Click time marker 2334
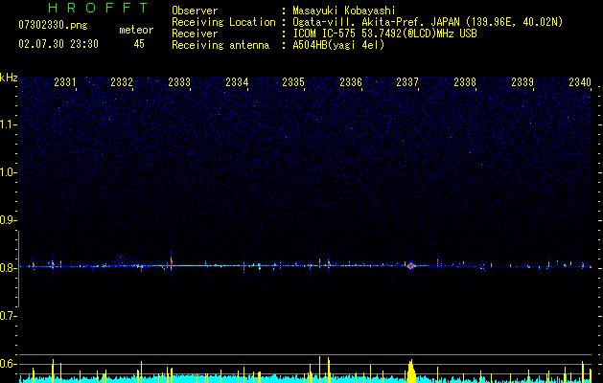This screenshot has height=383, width=603. pyautogui.click(x=237, y=81)
